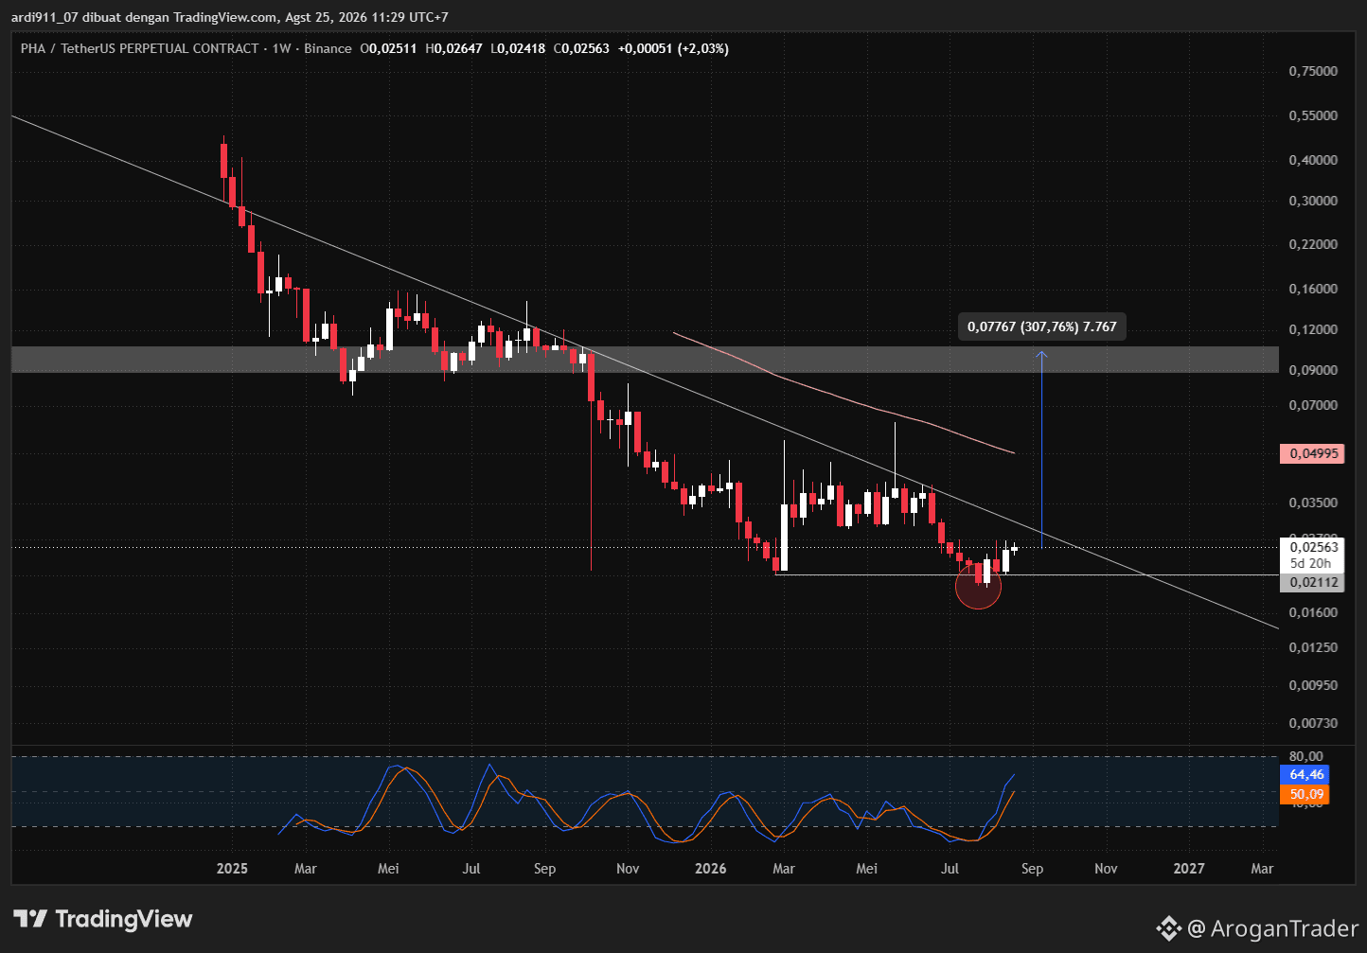
Task: Click the 0,22000 price scale label
Action: [1313, 244]
